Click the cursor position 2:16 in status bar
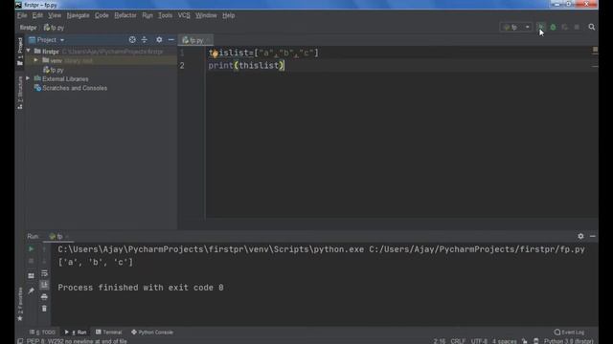Viewport: 613px width, 344px height. (440, 341)
